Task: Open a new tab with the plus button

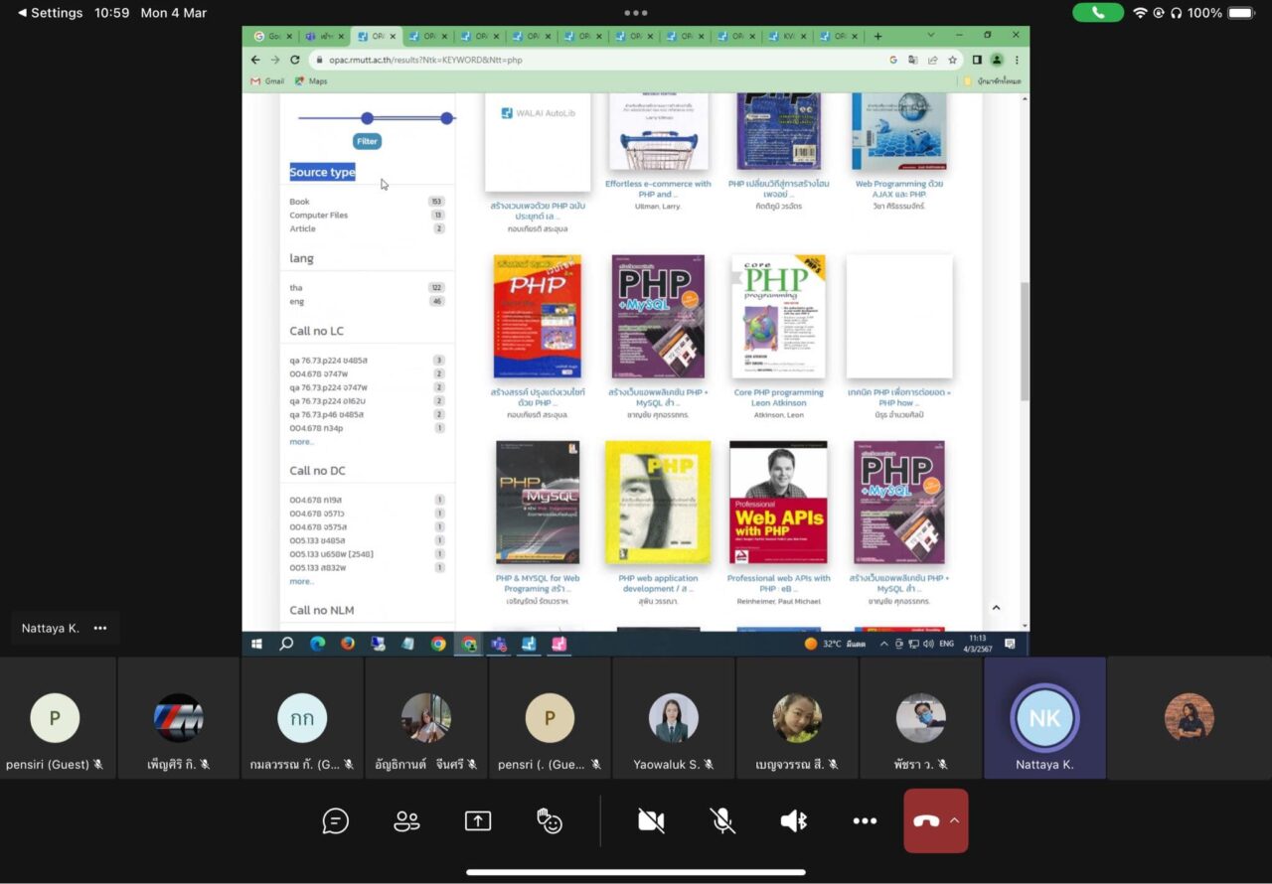Action: [877, 37]
